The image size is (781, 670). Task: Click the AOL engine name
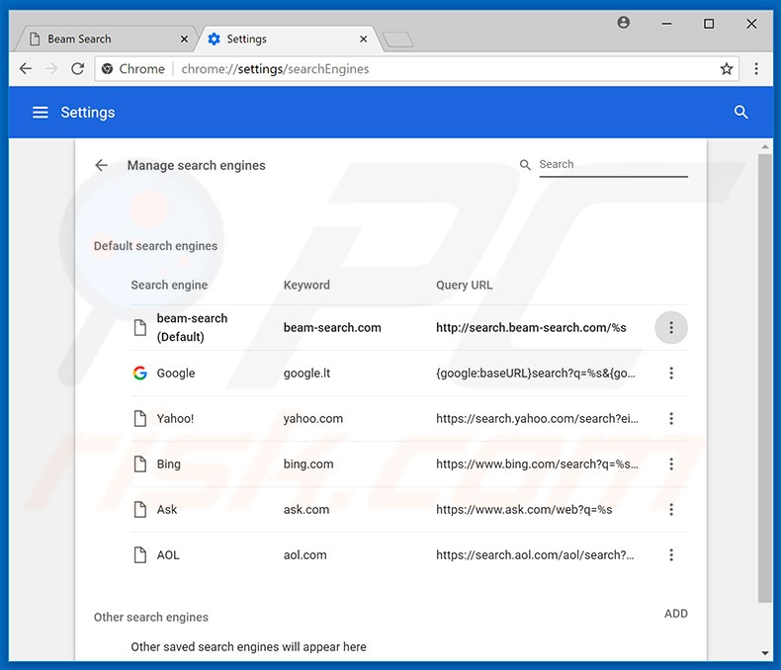tap(168, 555)
